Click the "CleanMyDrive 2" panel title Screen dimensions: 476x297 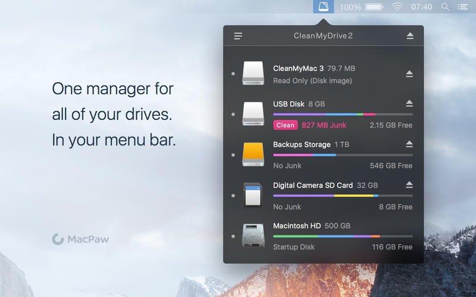pos(323,36)
